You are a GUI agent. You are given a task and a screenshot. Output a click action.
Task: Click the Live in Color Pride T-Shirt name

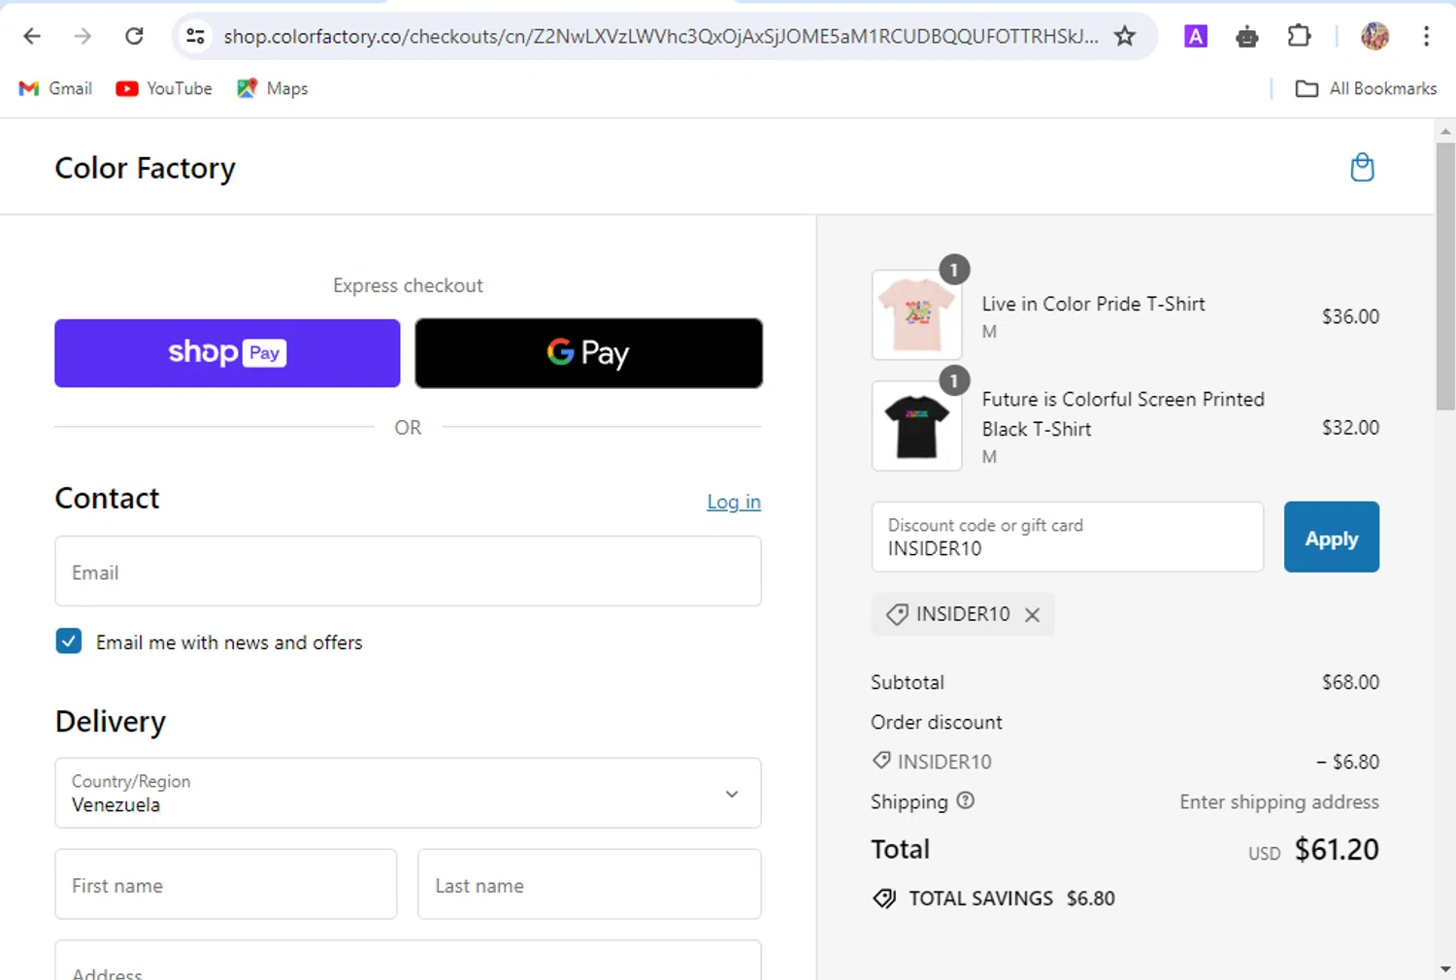pos(1093,304)
